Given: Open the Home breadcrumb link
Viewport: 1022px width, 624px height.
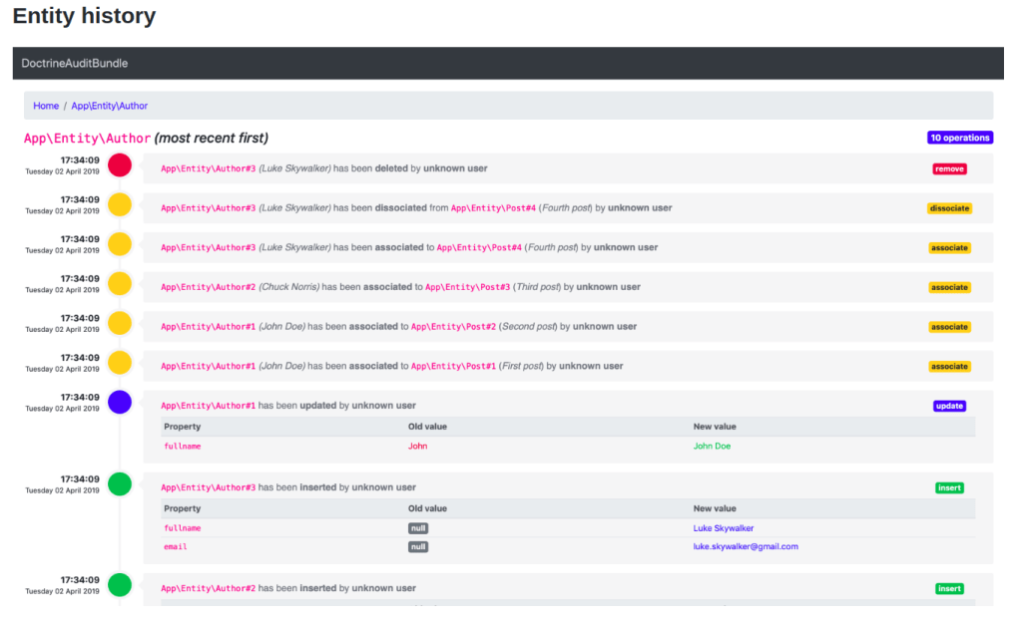Looking at the screenshot, I should click(x=46, y=106).
